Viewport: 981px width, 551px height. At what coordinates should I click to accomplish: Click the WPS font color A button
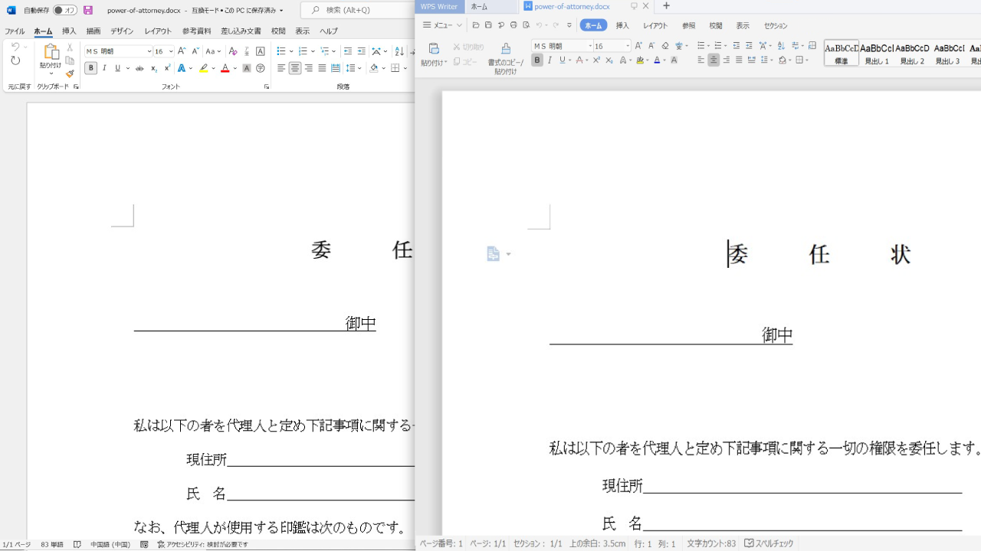(657, 60)
